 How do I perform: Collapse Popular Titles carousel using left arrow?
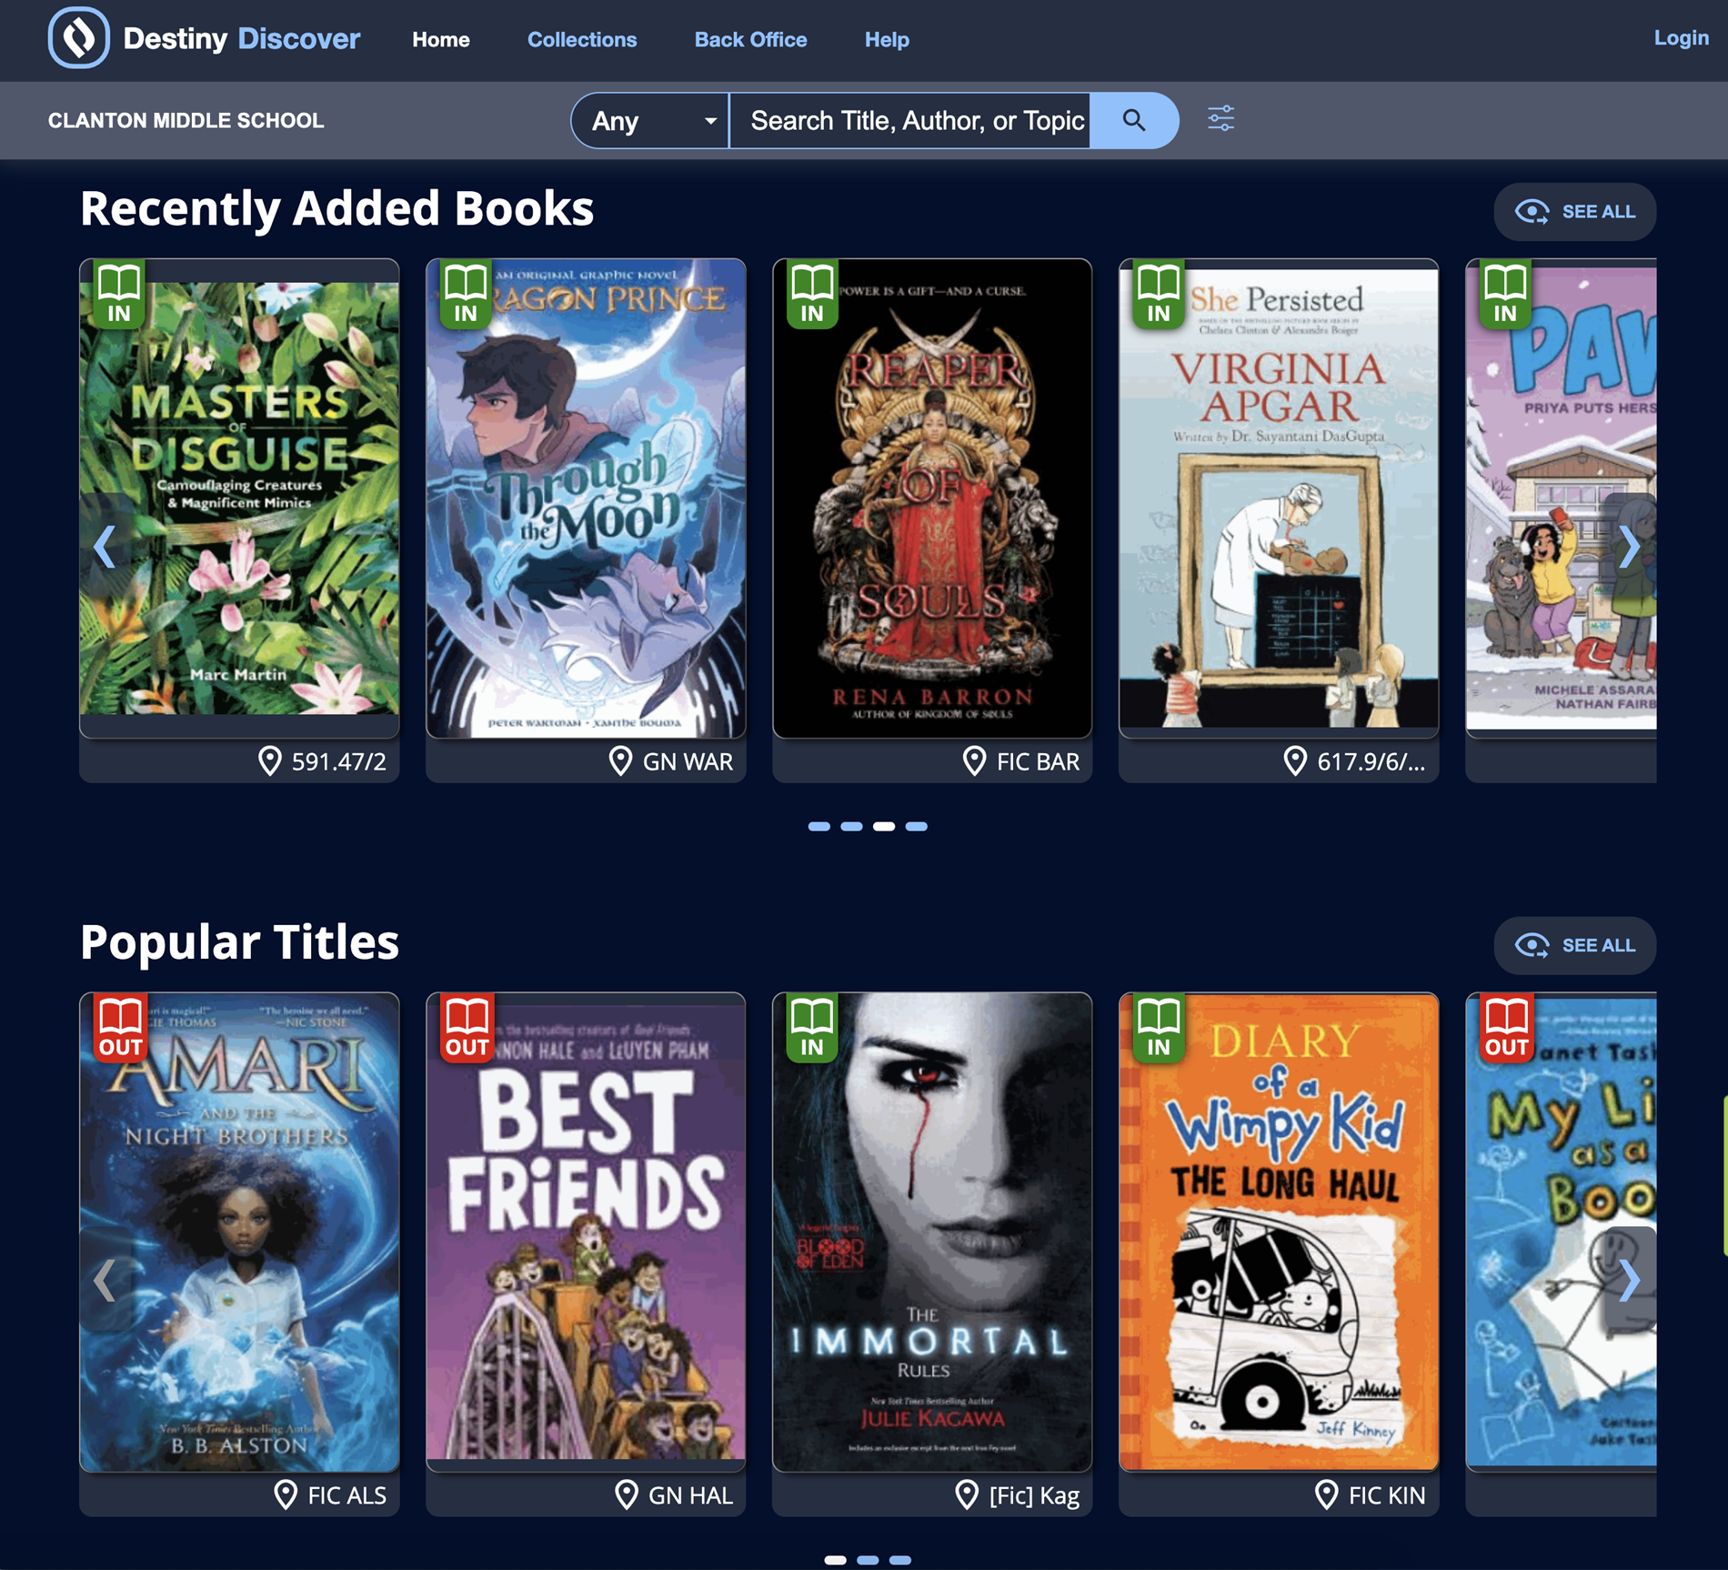point(104,1281)
